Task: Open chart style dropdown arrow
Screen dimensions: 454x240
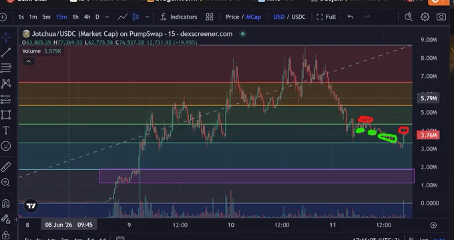Action: [x=147, y=17]
